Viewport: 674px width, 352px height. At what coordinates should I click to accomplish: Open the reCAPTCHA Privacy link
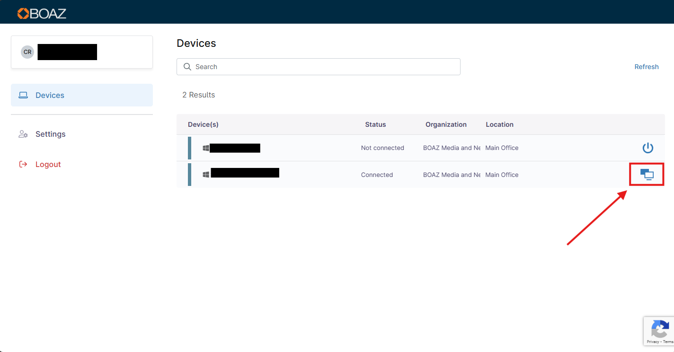653,342
